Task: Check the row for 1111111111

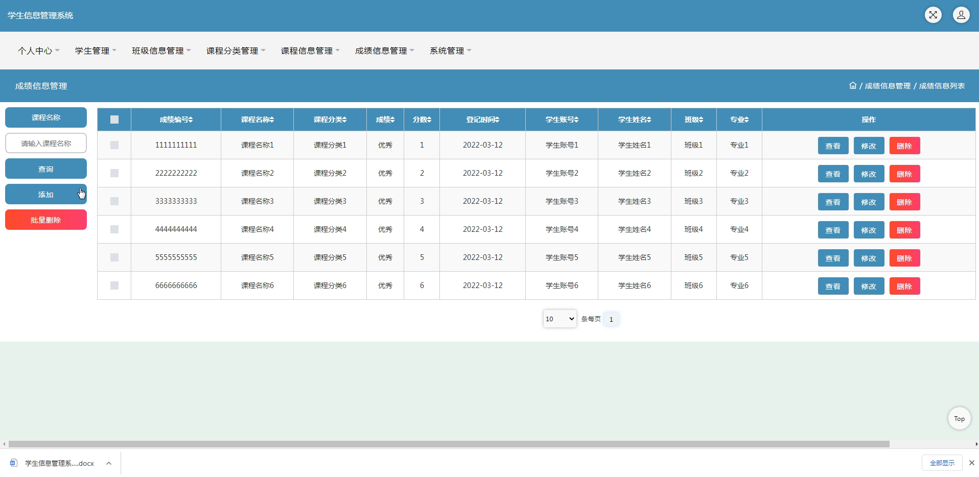Action: pyautogui.click(x=114, y=145)
